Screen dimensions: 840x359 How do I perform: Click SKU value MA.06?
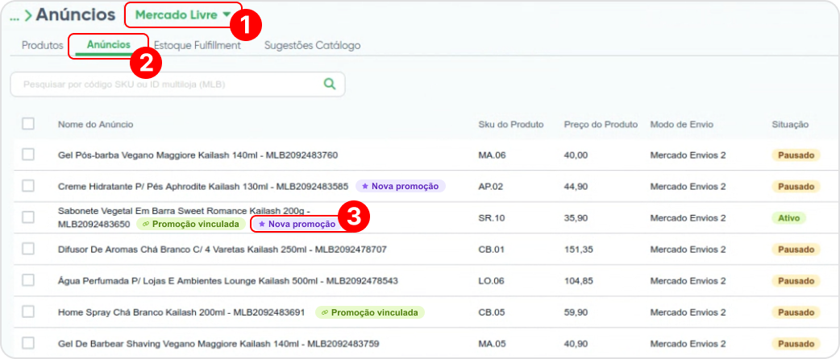coord(492,155)
